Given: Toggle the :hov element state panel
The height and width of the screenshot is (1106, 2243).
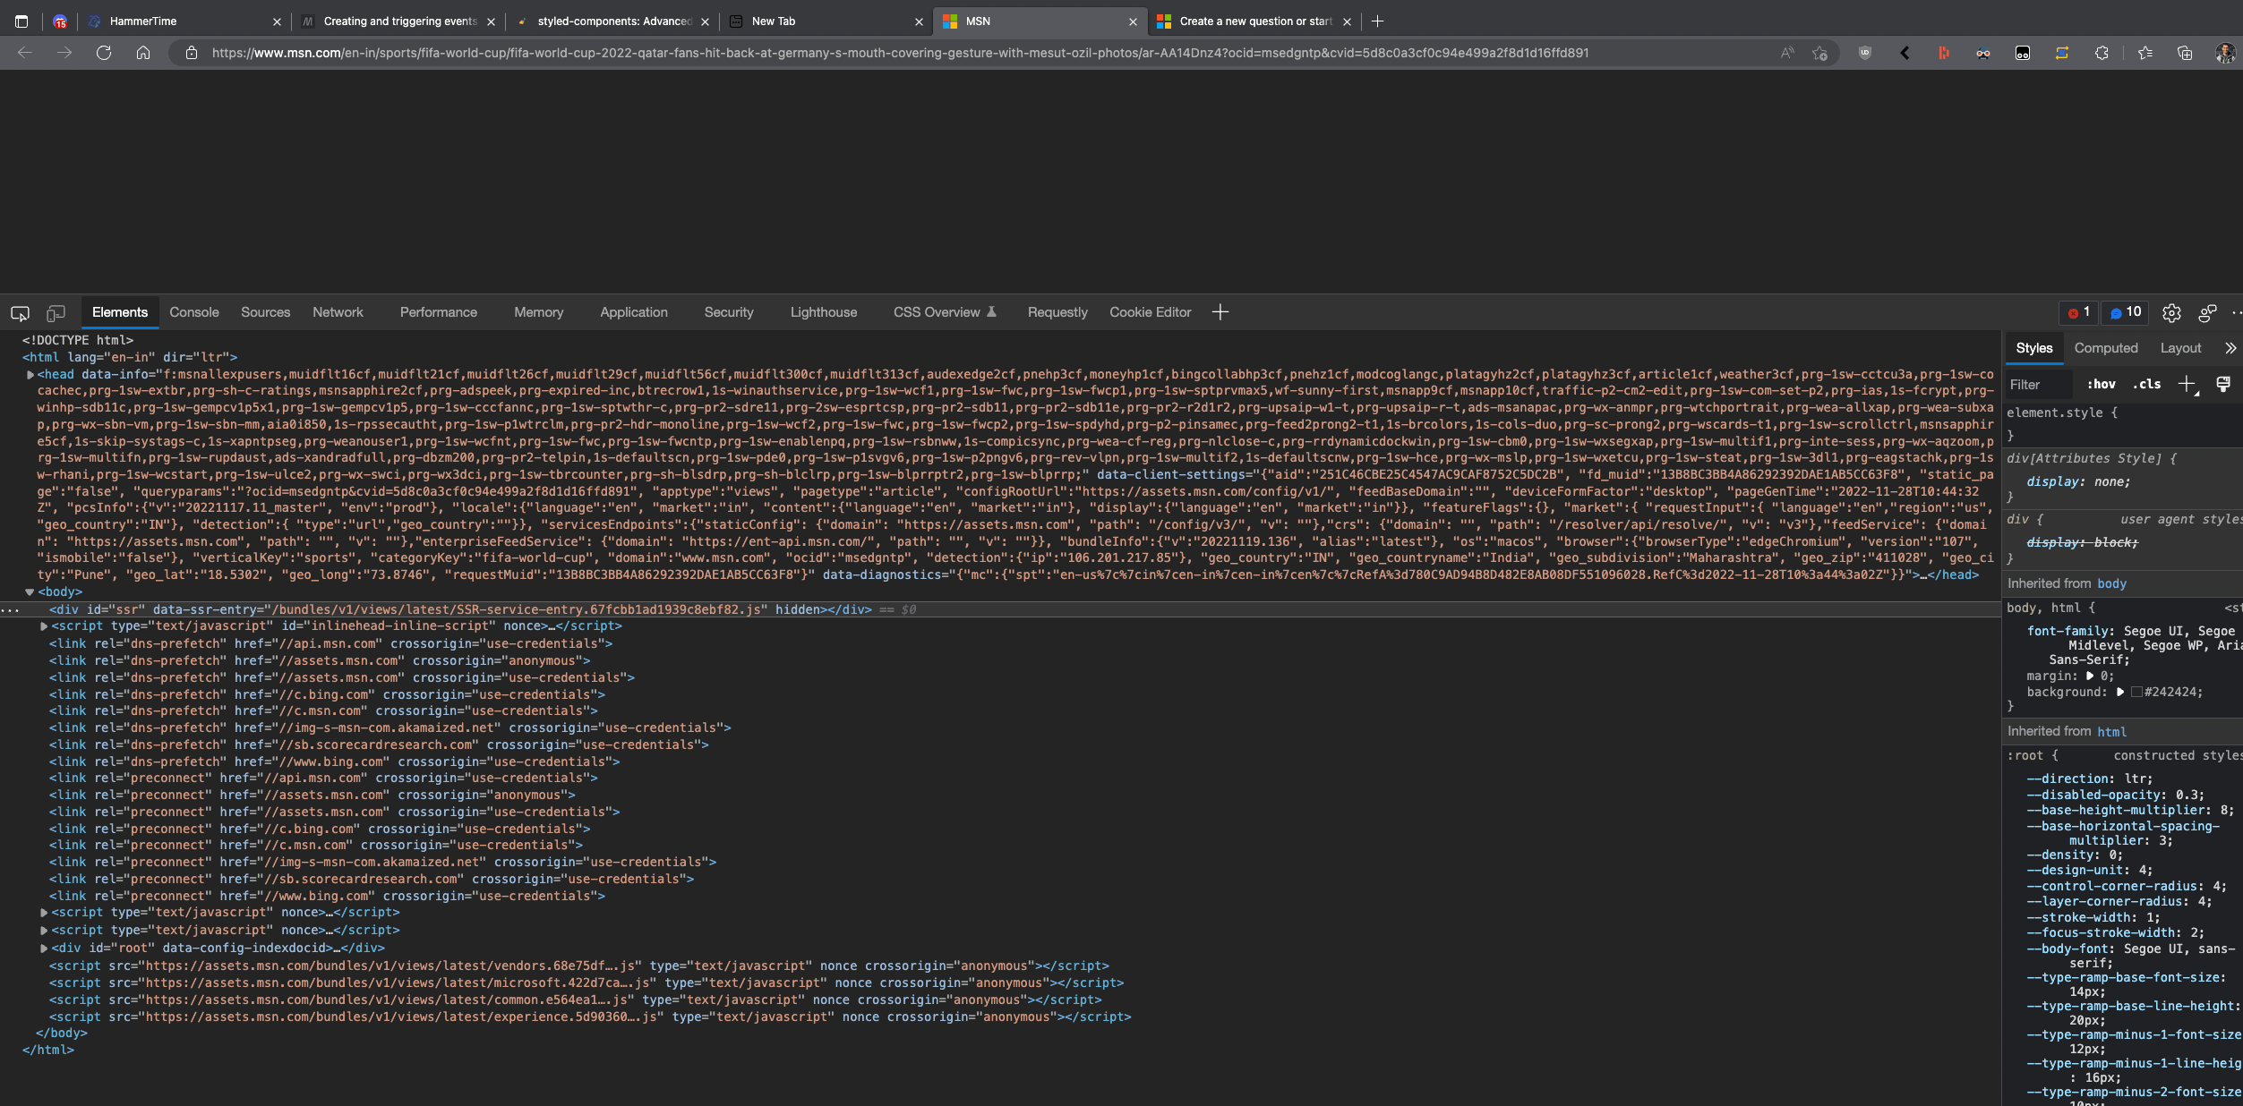Looking at the screenshot, I should click(x=2101, y=384).
